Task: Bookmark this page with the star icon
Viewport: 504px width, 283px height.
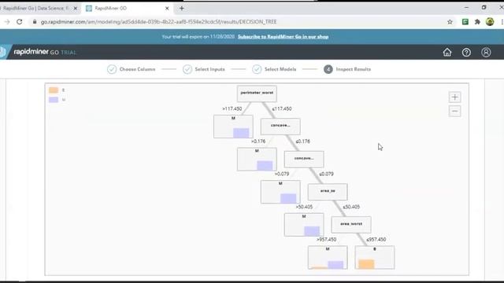Action: 450,22
